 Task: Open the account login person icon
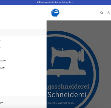tap(108, 13)
